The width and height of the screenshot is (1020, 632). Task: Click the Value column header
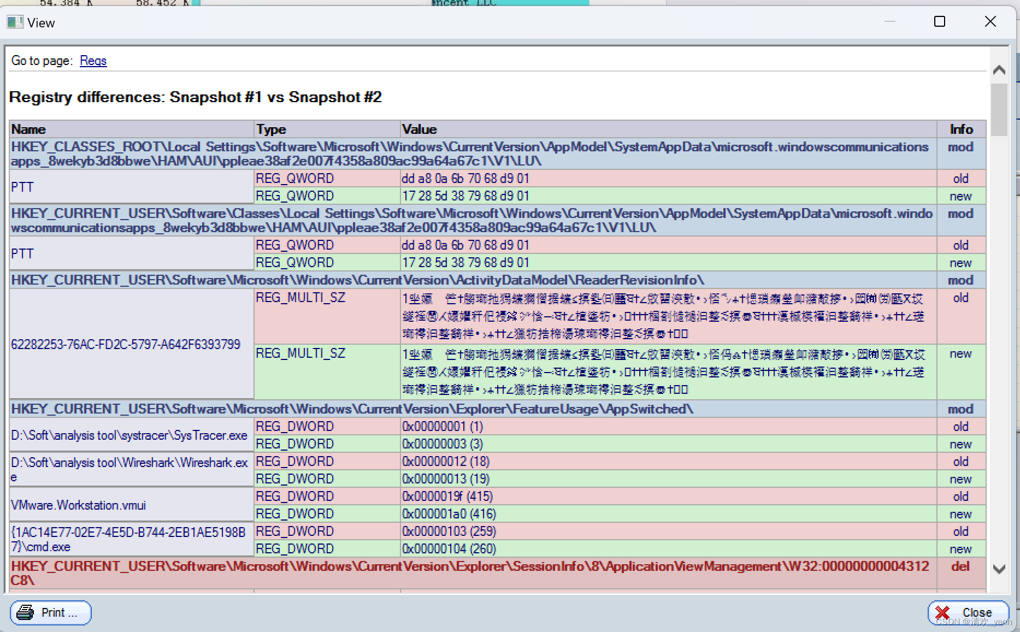click(668, 129)
